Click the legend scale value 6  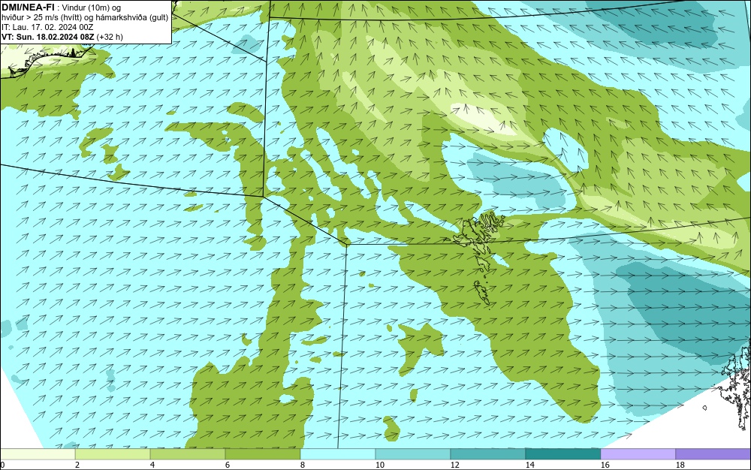click(227, 465)
